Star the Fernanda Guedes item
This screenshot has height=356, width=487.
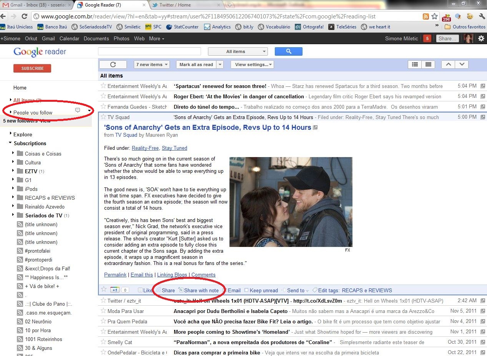(x=103, y=106)
